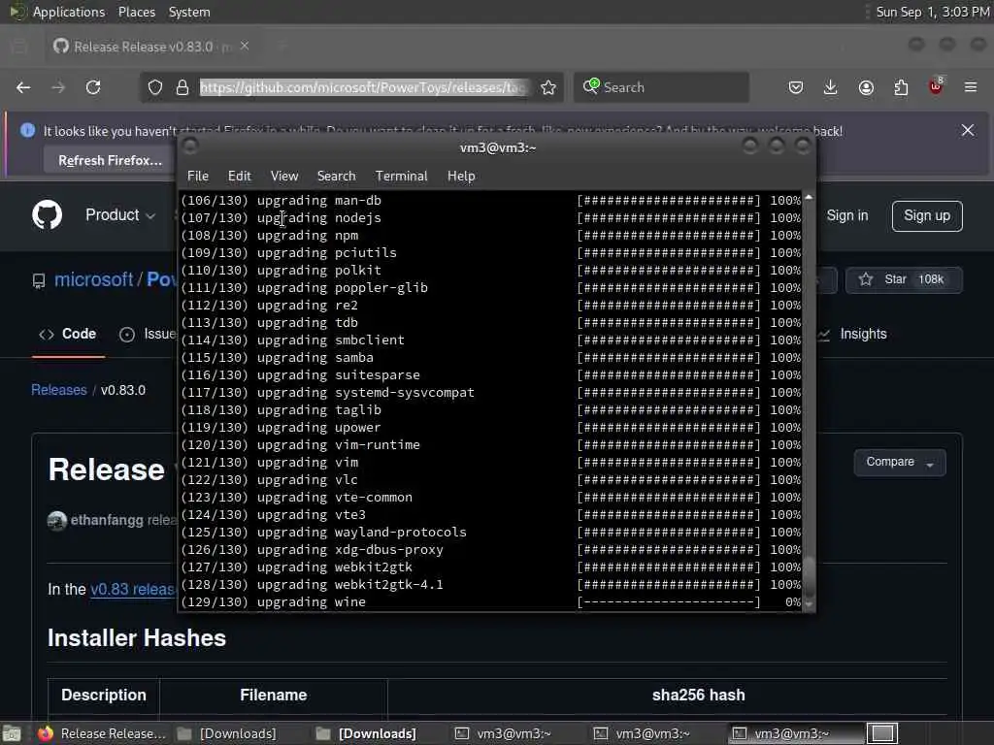Click the search engine icon in search box
The width and height of the screenshot is (994, 745).
click(591, 86)
